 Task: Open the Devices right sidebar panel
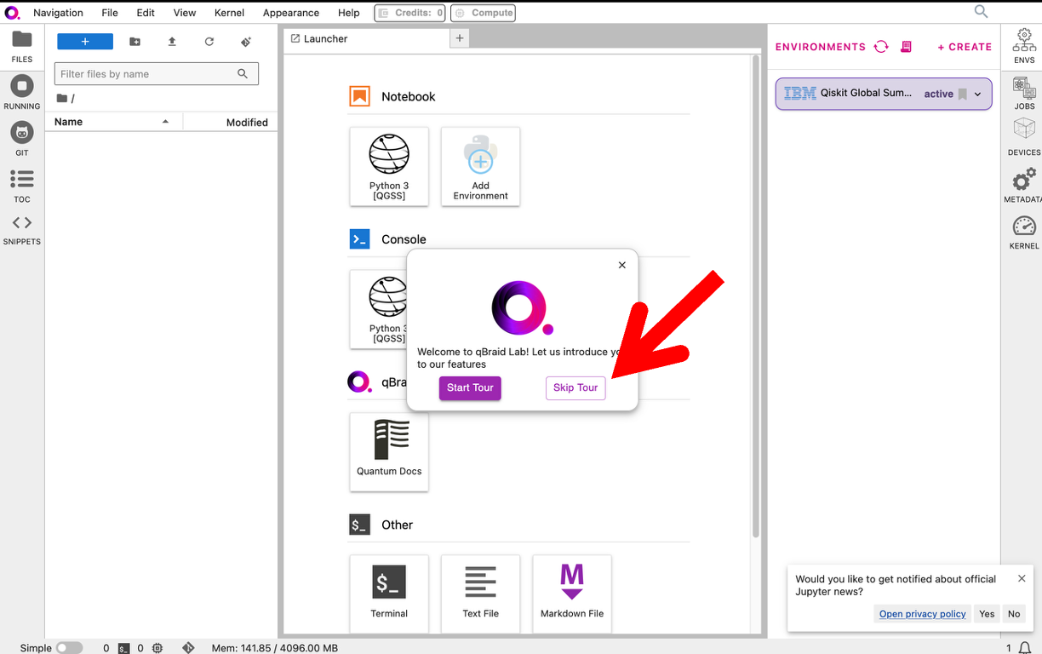pyautogui.click(x=1024, y=138)
